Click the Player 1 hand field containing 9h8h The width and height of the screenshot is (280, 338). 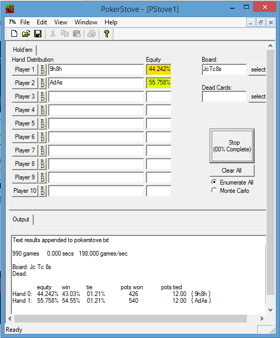[96, 69]
